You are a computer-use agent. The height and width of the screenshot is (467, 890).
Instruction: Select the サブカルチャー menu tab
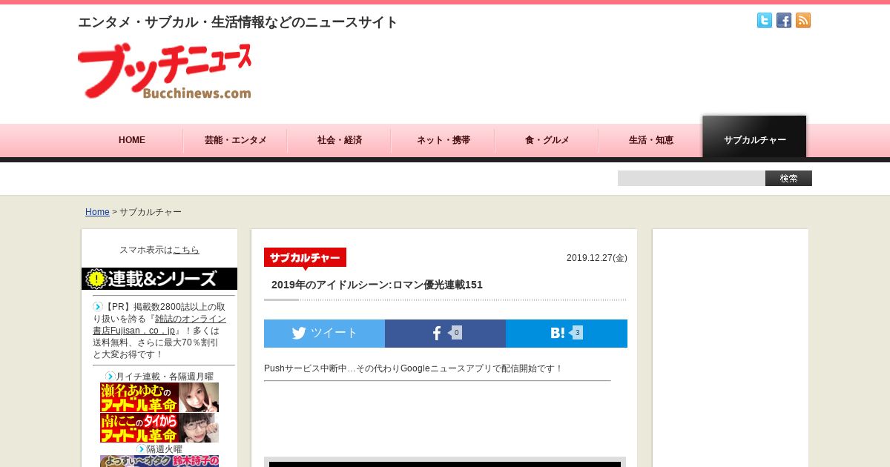[754, 137]
